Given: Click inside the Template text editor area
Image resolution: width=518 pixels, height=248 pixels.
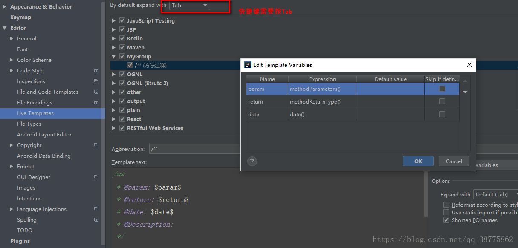Looking at the screenshot, I should click(269, 207).
